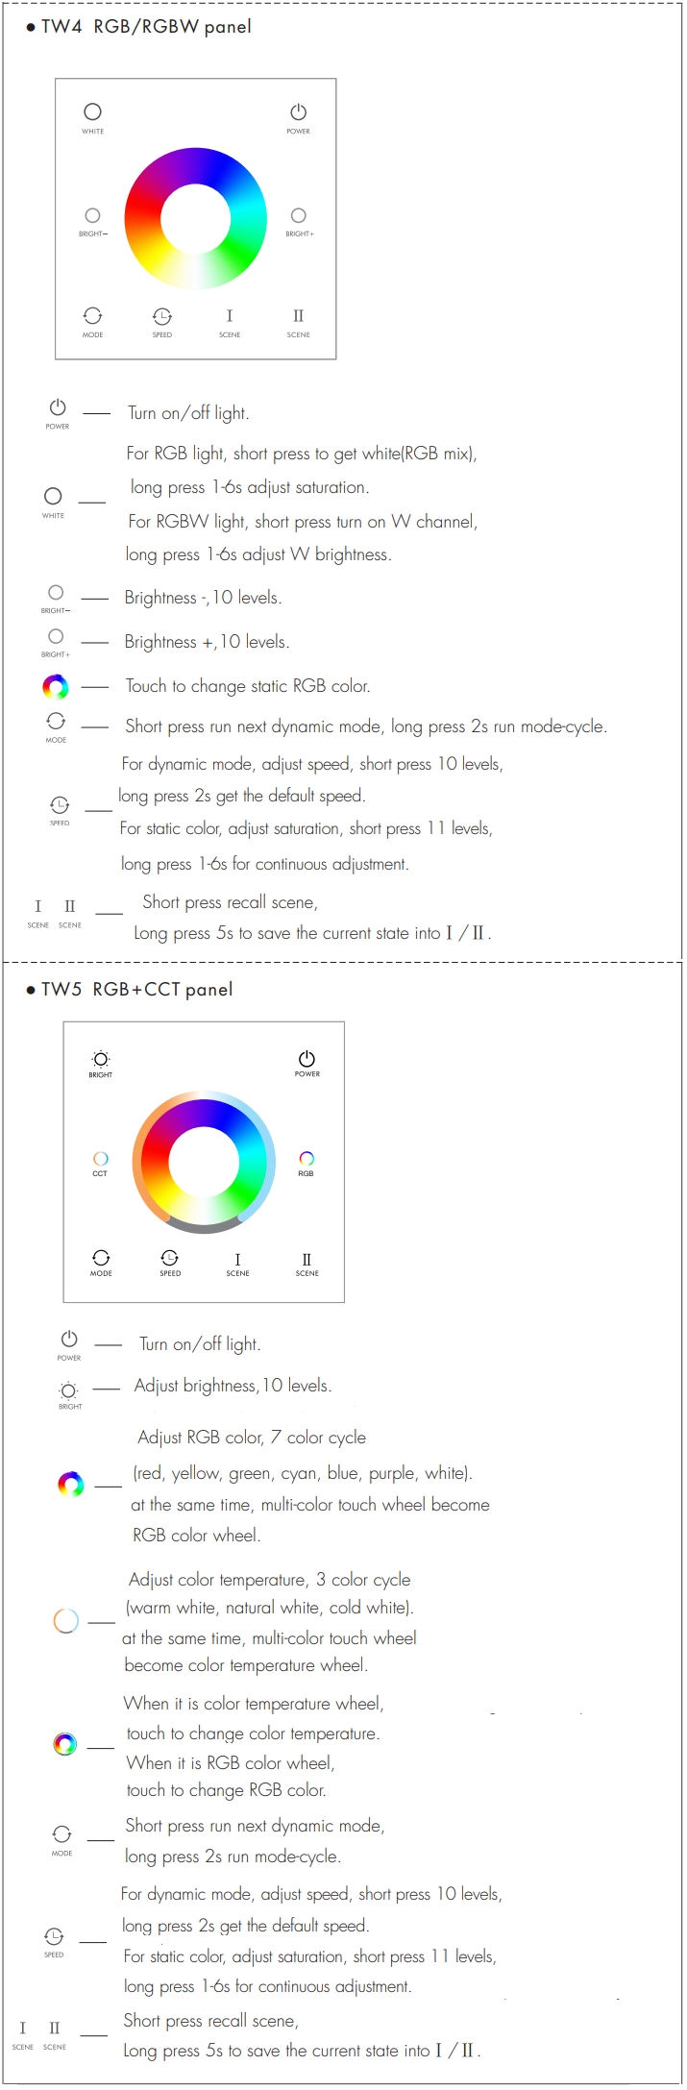Image resolution: width=687 pixels, height=2090 pixels.
Task: Select SCENE I on the TW4 panel
Action: [x=229, y=316]
